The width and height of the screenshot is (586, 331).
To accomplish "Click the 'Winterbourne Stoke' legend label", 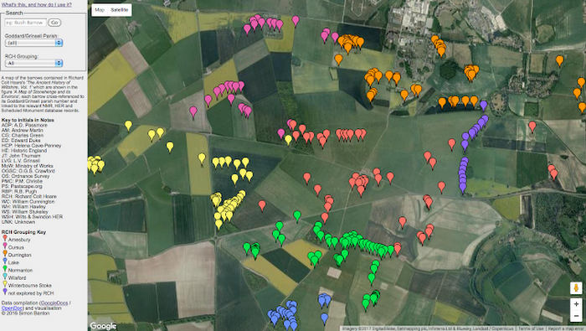I will (x=30, y=286).
